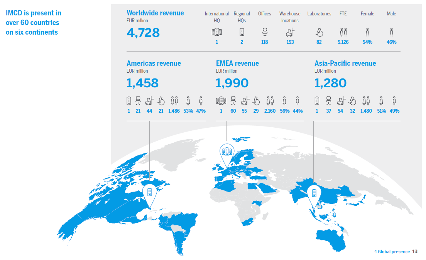Click the worldwide laboratories count 82
The width and height of the screenshot is (426, 260).
point(319,42)
